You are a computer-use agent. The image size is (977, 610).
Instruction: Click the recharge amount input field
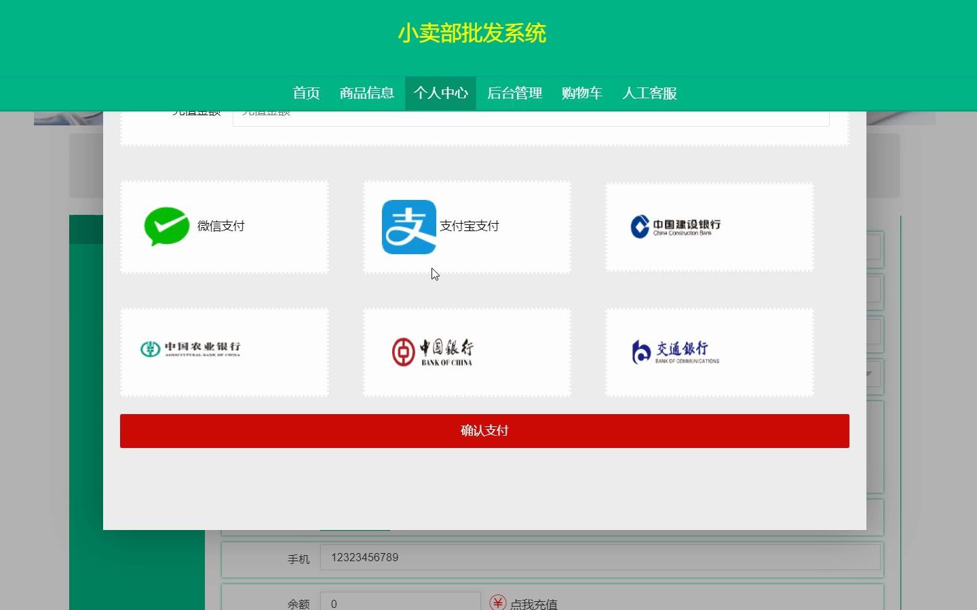point(531,118)
